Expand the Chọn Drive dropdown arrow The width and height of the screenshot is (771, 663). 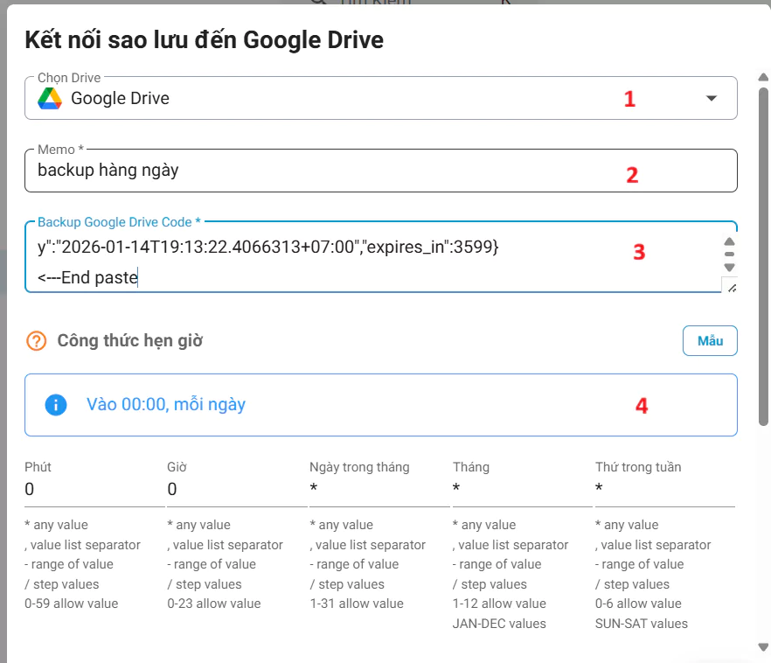tap(712, 99)
